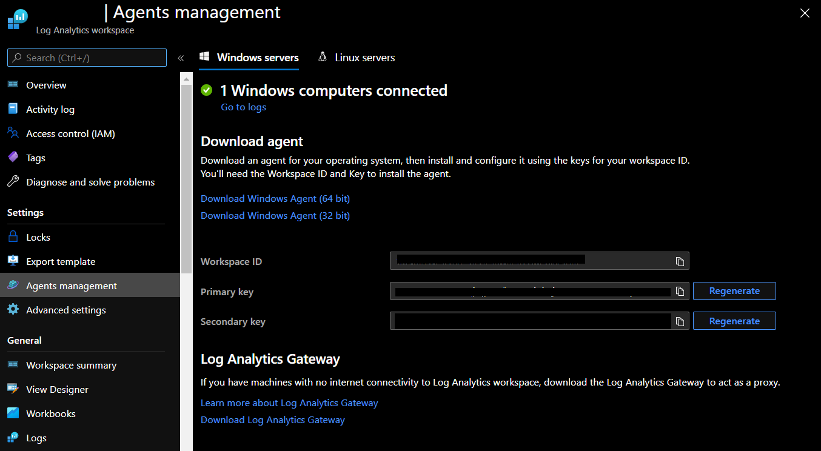Screen dimensions: 821x451
Task: Switch to the Windows servers tab
Action: (x=249, y=58)
